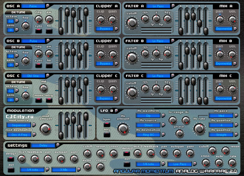
Task: Open the delay2 Low Pass filter menu
Action: point(180,164)
